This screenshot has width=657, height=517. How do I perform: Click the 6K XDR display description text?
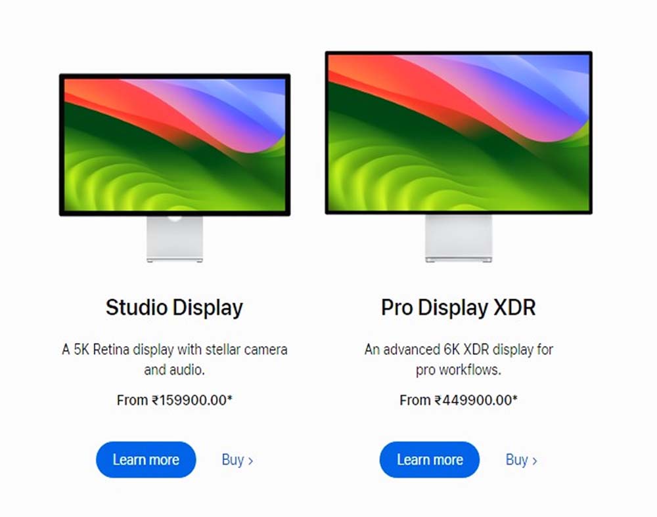coord(459,360)
